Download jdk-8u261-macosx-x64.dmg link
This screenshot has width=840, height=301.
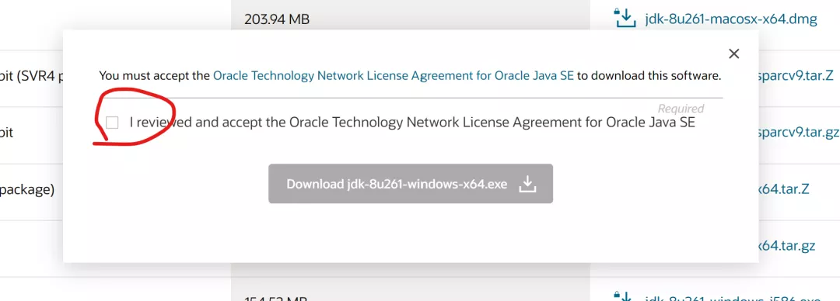tap(730, 19)
